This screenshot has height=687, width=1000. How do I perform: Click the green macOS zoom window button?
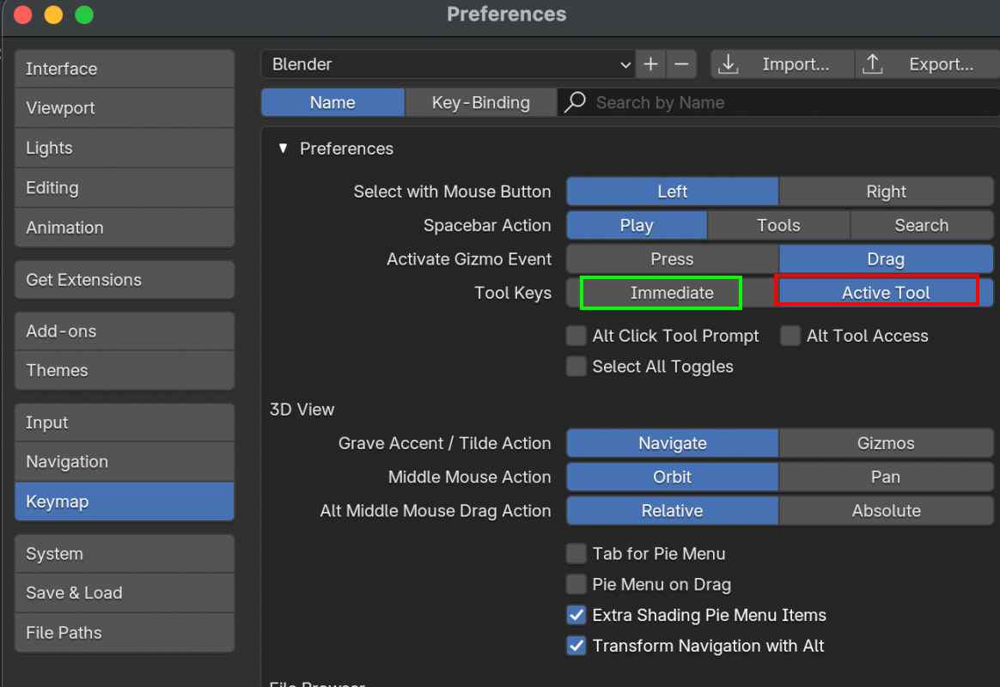[84, 15]
